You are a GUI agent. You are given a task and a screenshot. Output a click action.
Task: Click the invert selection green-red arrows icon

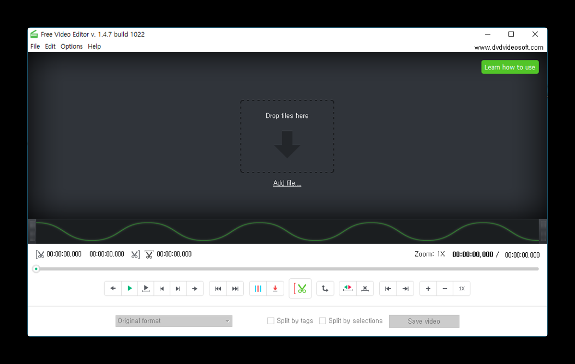click(x=348, y=288)
